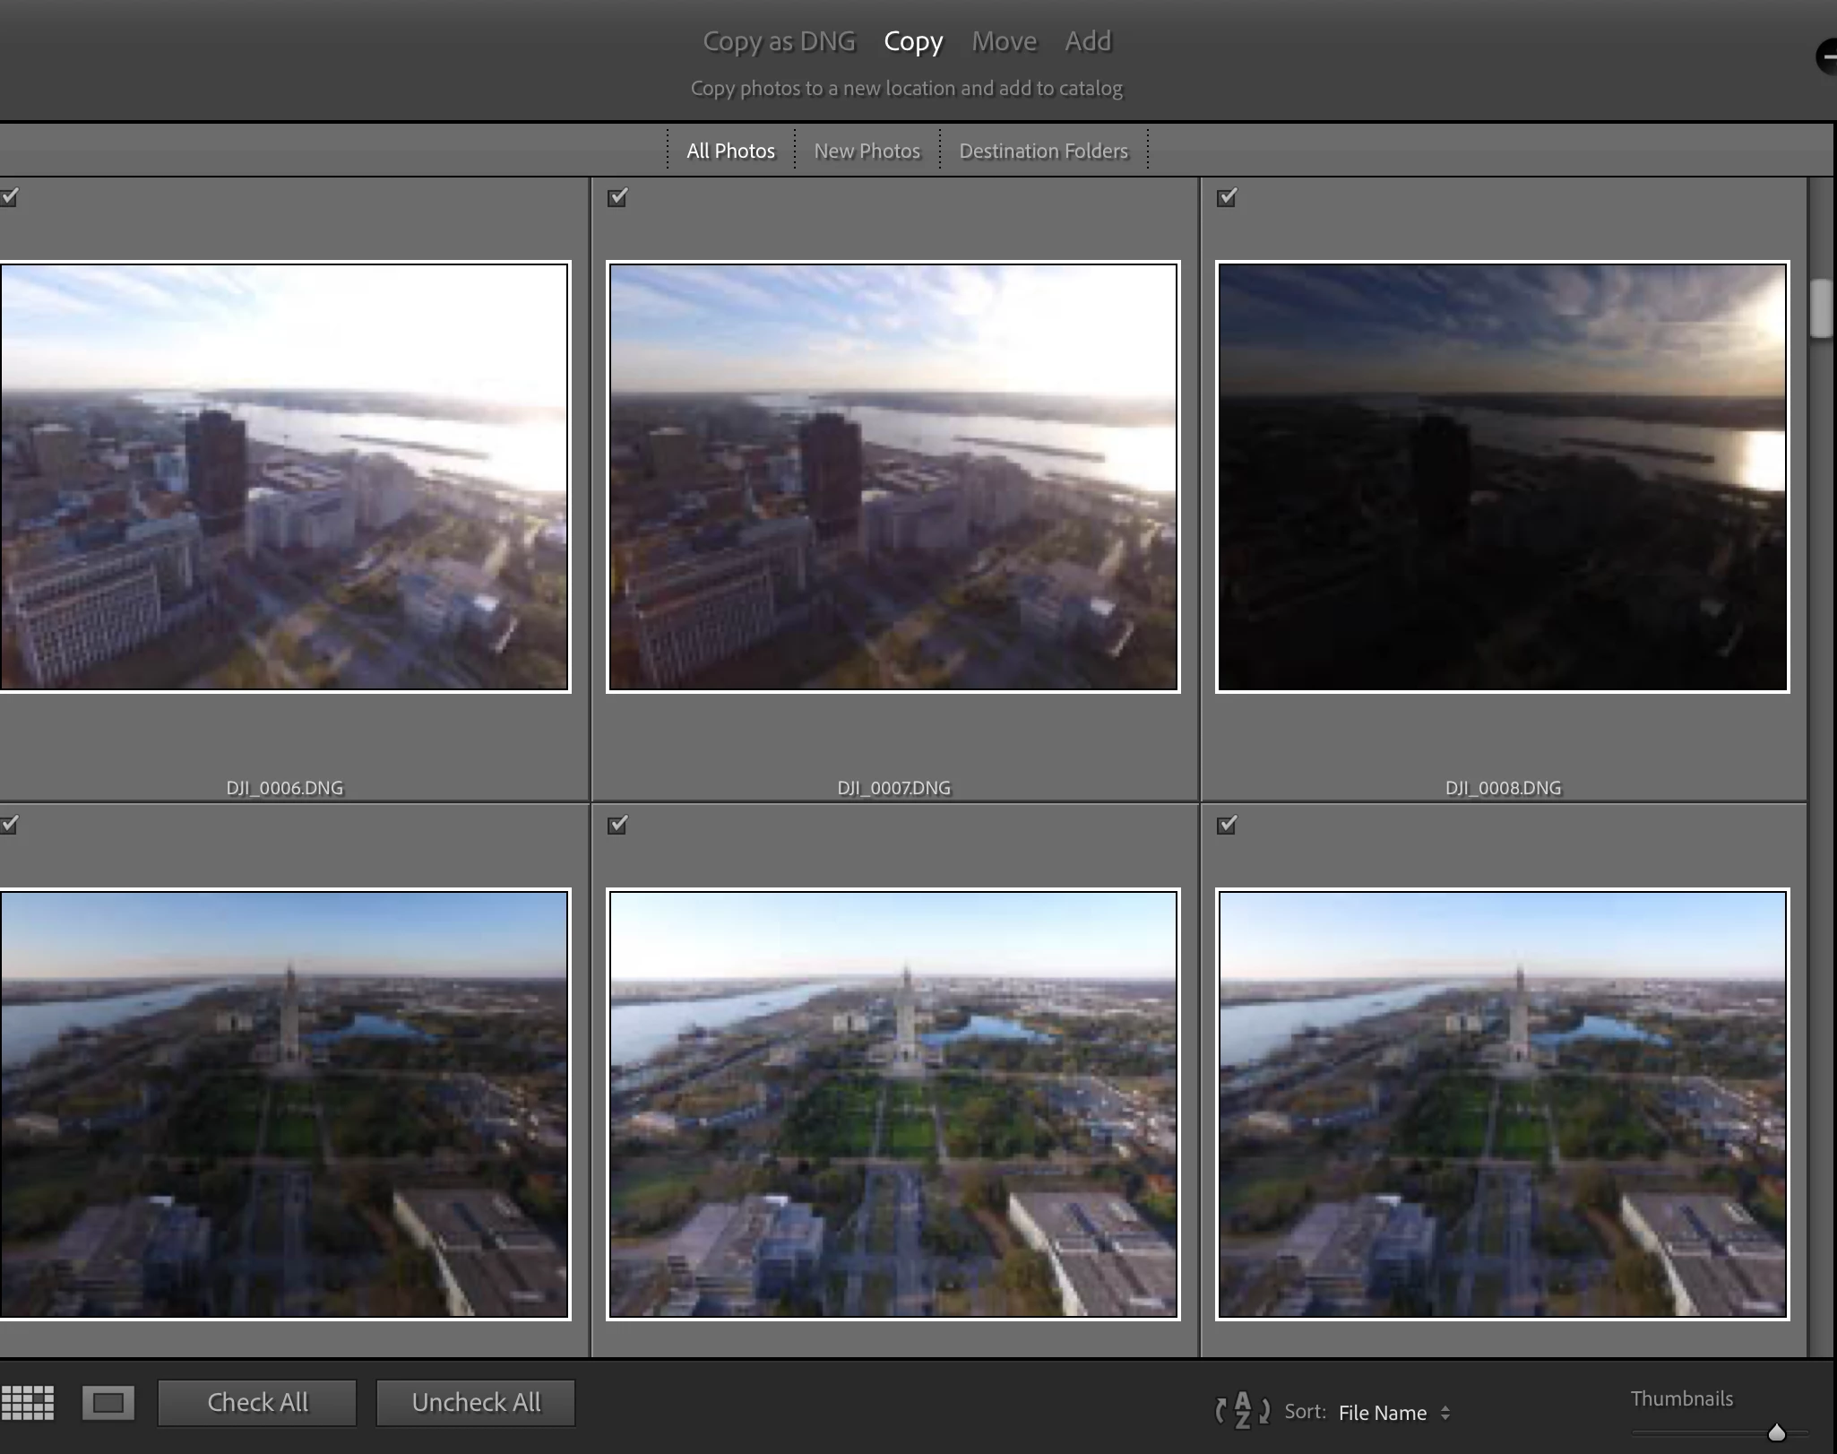Viewport: 1837px width, 1454px height.
Task: Open the Sort File Name dropdown
Action: coord(1393,1413)
